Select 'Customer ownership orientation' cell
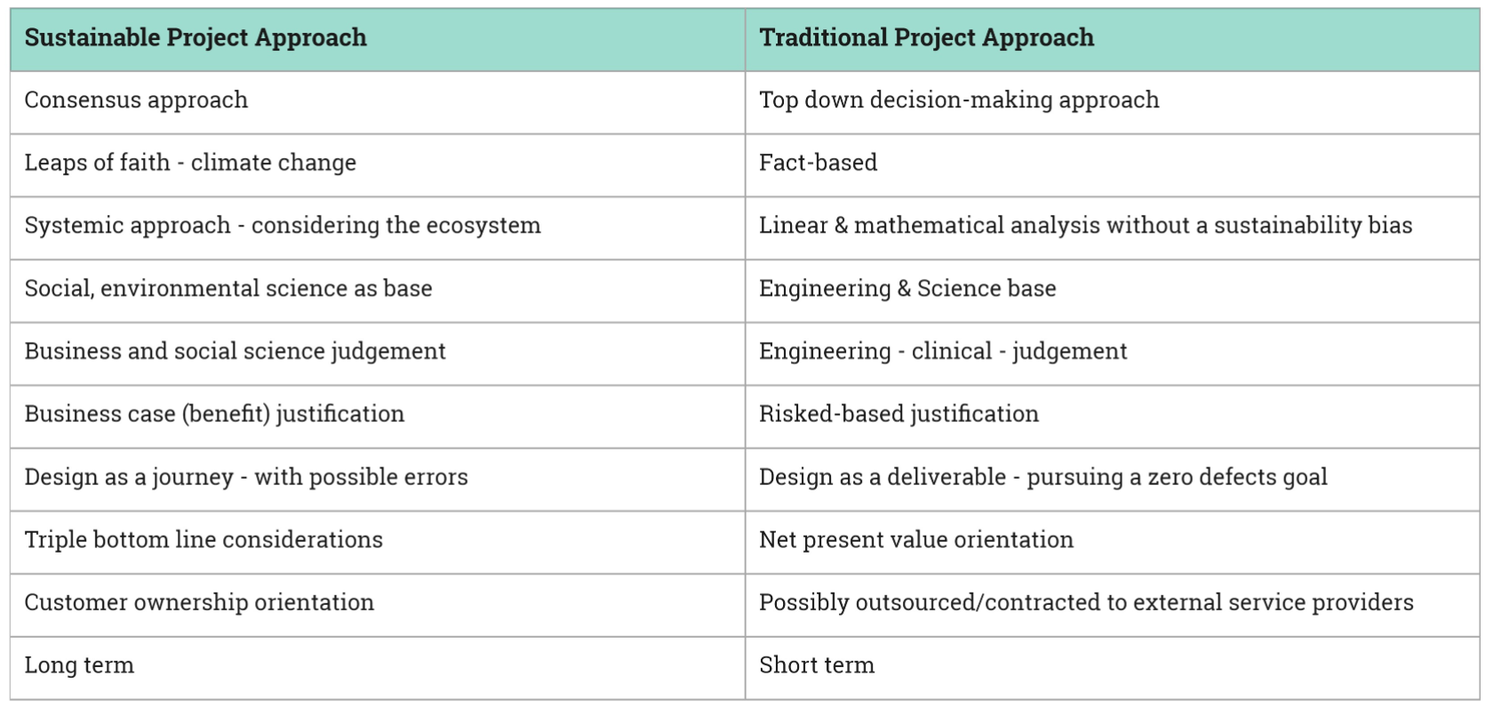This screenshot has width=1486, height=708. [199, 603]
